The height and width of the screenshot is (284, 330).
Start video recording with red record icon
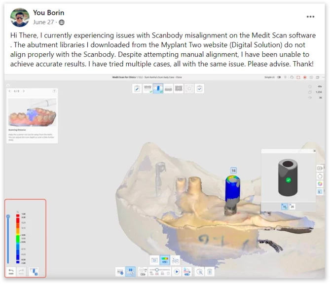click(x=305, y=77)
